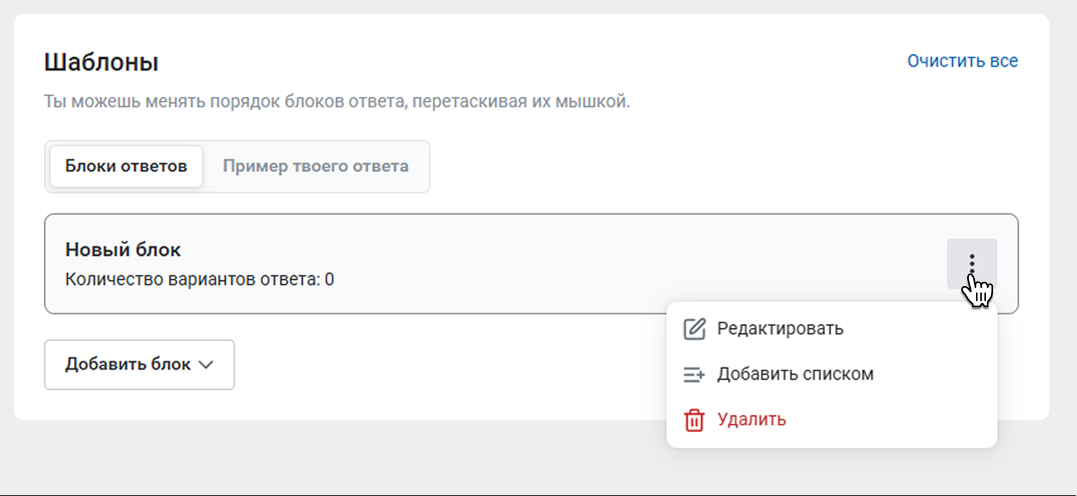The width and height of the screenshot is (1077, 496).
Task: Switch to the Блоки ответов tab
Action: [x=126, y=167]
